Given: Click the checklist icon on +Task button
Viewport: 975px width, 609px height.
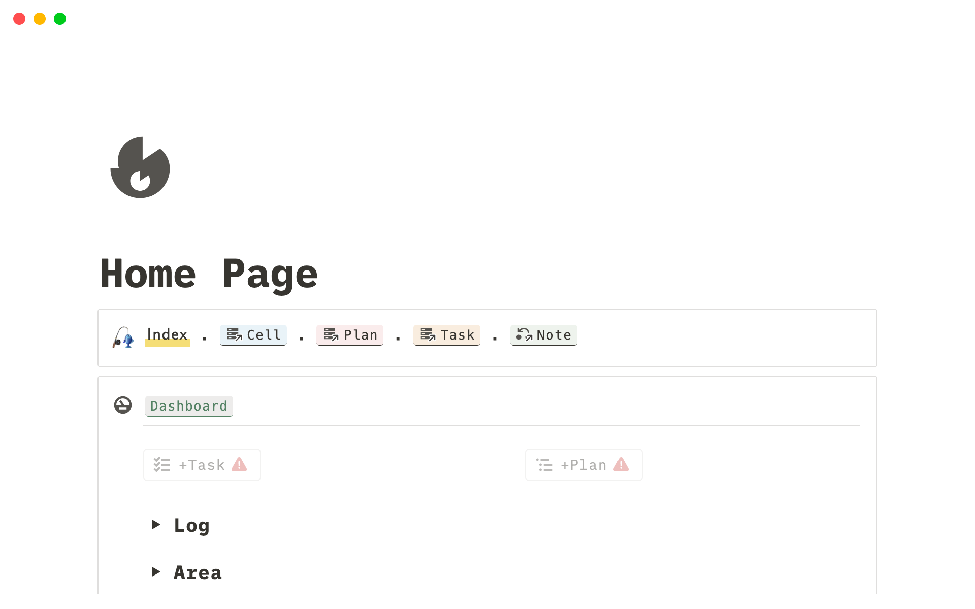Looking at the screenshot, I should click(x=162, y=465).
